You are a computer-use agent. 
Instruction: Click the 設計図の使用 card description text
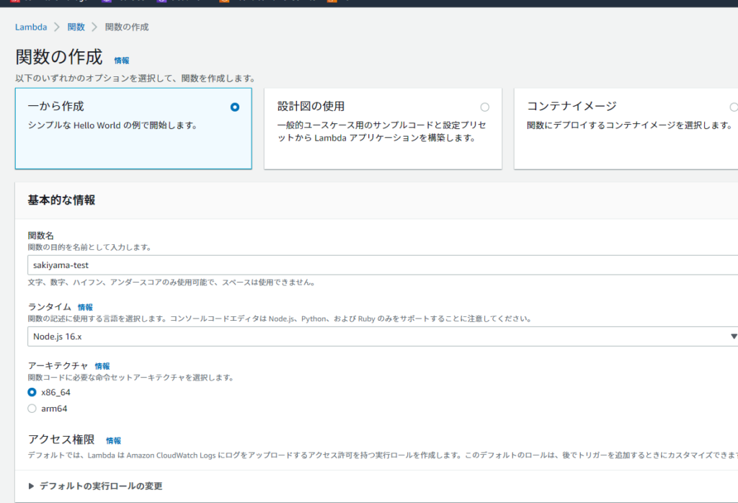[381, 131]
